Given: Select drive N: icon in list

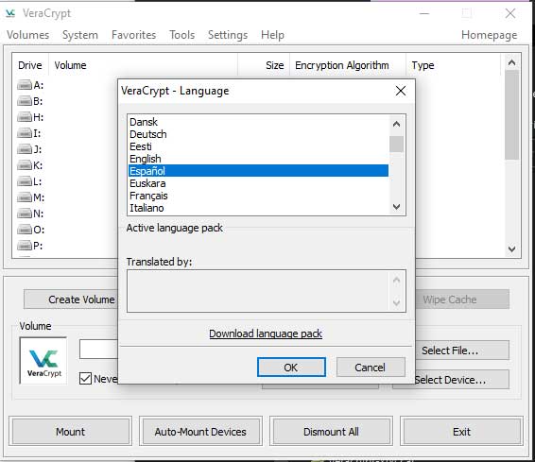Looking at the screenshot, I should pos(25,214).
